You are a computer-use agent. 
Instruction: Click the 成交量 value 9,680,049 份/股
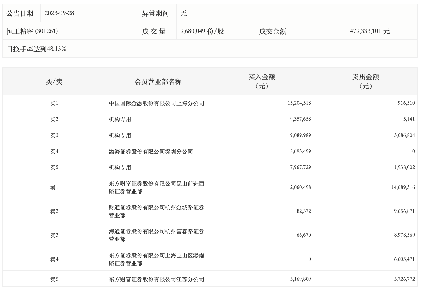click(202, 31)
